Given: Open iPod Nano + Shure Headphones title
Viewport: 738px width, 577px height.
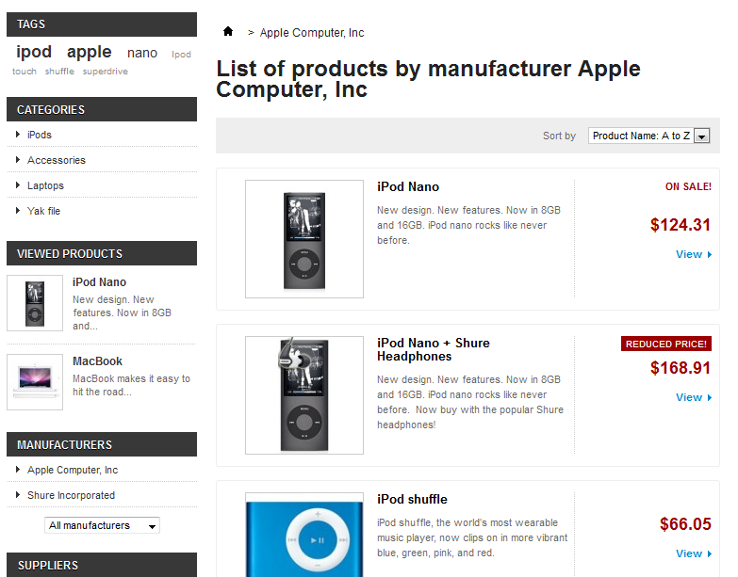Looking at the screenshot, I should [x=433, y=349].
